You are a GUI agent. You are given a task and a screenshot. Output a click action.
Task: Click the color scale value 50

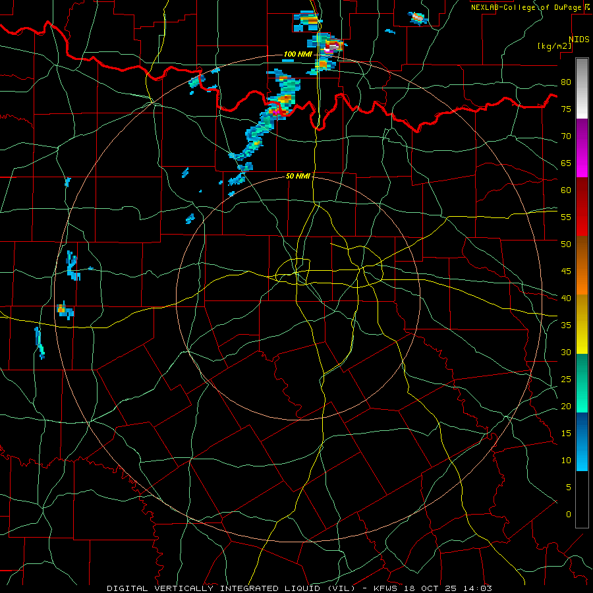tap(566, 244)
